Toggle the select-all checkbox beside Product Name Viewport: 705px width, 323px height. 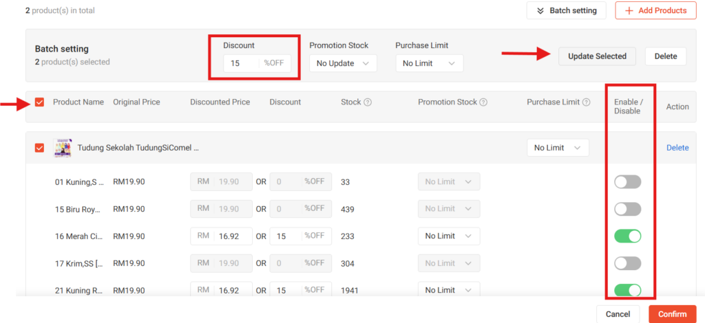tap(39, 102)
